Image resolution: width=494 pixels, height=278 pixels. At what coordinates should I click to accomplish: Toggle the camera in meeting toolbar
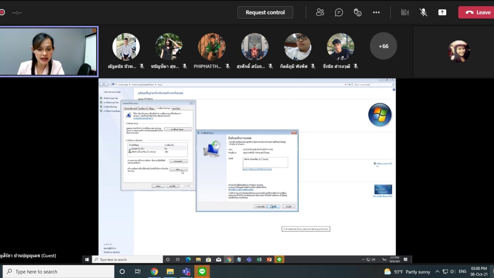pos(405,12)
